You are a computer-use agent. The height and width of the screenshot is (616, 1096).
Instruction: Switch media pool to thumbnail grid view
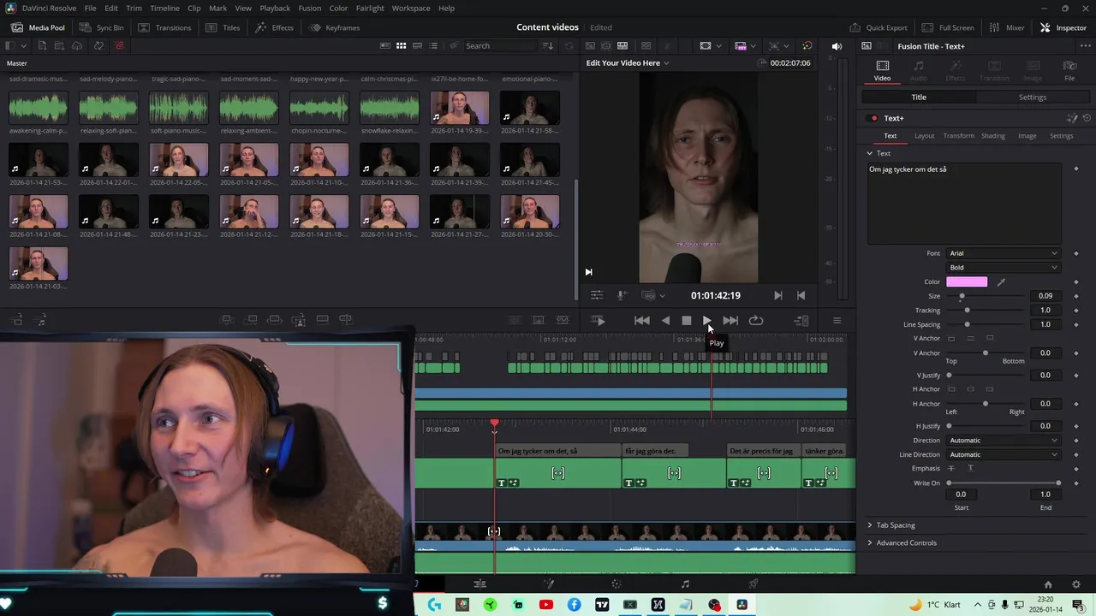[400, 45]
